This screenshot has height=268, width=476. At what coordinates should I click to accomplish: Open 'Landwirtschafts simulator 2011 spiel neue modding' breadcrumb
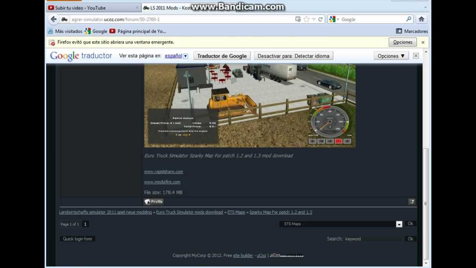pos(106,212)
